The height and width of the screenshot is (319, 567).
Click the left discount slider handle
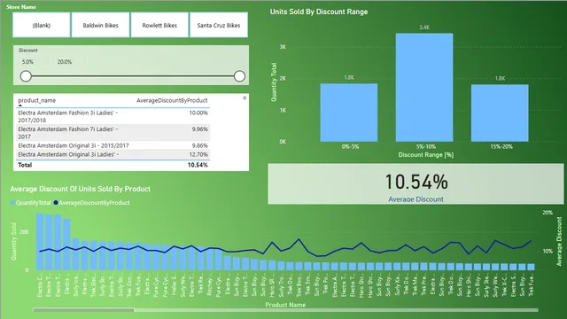coord(26,76)
